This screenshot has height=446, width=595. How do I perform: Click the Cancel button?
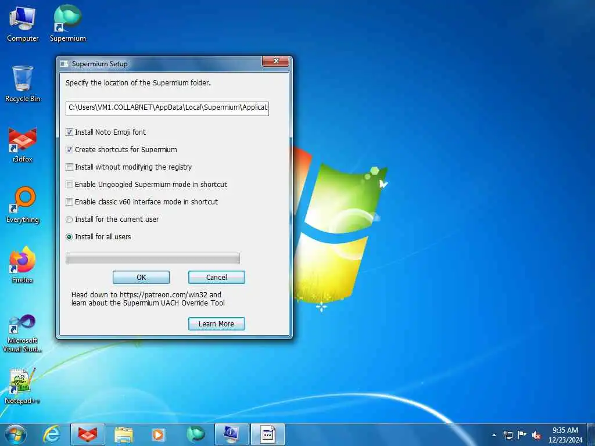(x=217, y=277)
